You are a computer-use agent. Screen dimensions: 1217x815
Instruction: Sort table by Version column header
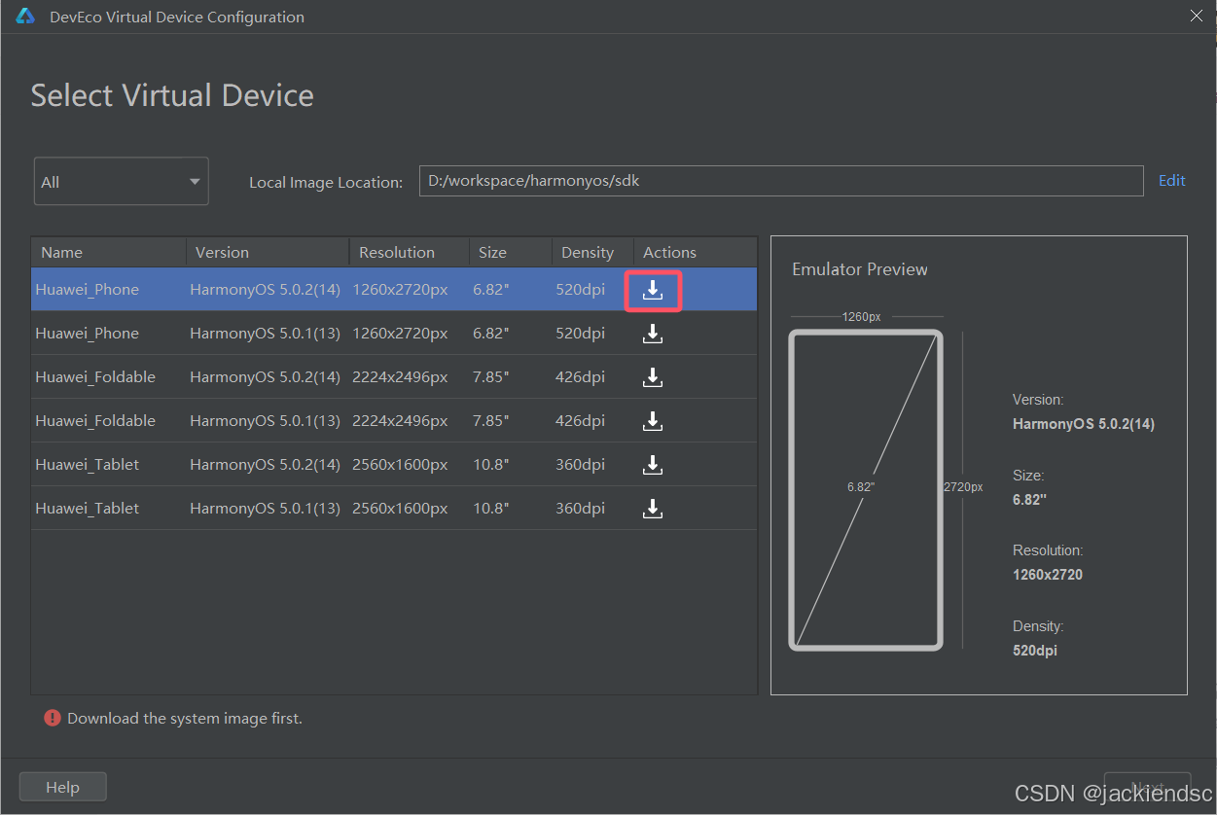(x=268, y=252)
